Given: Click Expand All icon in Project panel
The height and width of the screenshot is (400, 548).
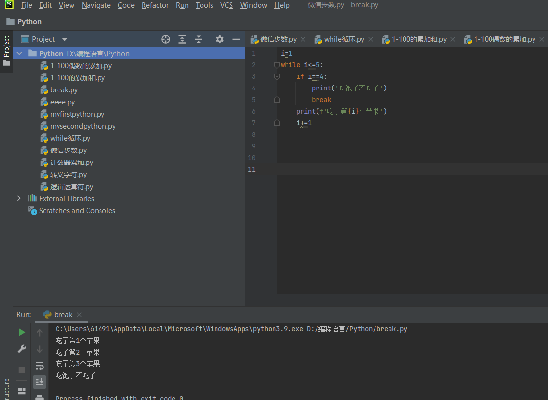Looking at the screenshot, I should (182, 39).
